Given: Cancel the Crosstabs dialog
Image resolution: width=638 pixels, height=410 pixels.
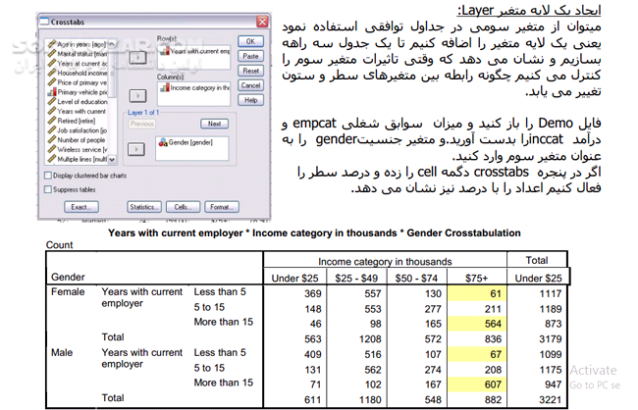Looking at the screenshot, I should 250,85.
